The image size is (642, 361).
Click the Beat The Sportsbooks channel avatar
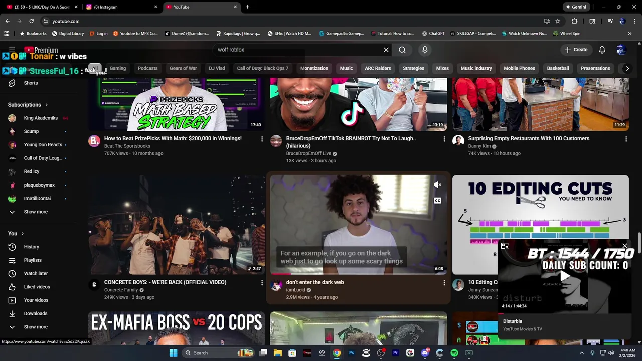[94, 141]
